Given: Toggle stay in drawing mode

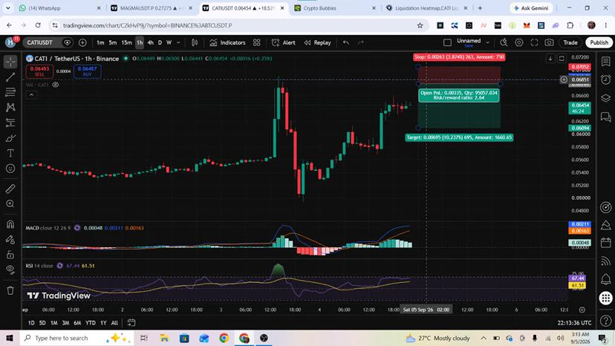Looking at the screenshot, I should pyautogui.click(x=10, y=239).
